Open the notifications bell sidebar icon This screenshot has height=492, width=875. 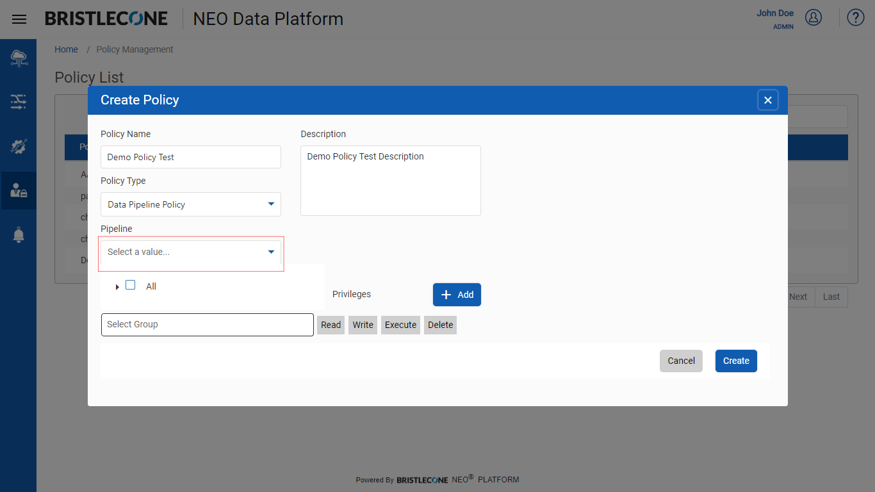[x=19, y=234]
